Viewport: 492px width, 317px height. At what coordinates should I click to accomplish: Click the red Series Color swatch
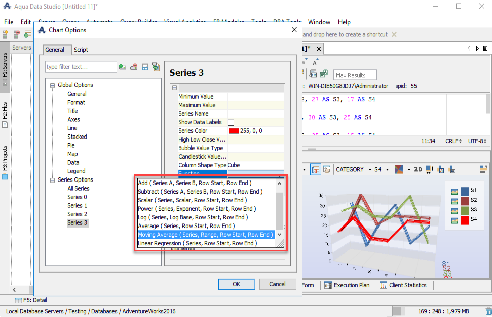tap(234, 131)
